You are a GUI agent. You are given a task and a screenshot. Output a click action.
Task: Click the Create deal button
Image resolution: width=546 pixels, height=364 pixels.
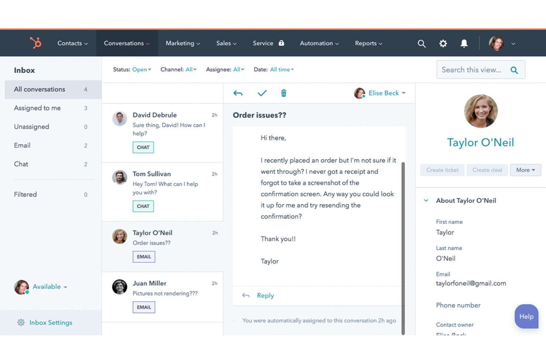click(x=487, y=170)
